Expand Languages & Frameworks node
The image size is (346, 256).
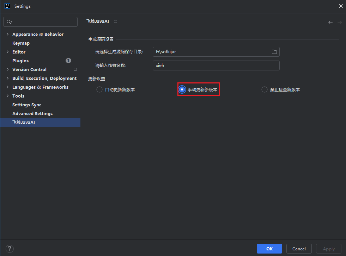[8, 87]
